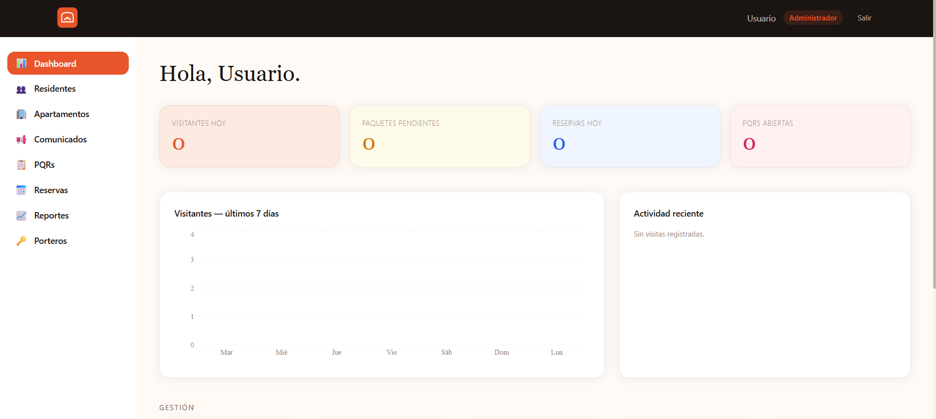Click the Dashboard bar chart icon

(21, 63)
